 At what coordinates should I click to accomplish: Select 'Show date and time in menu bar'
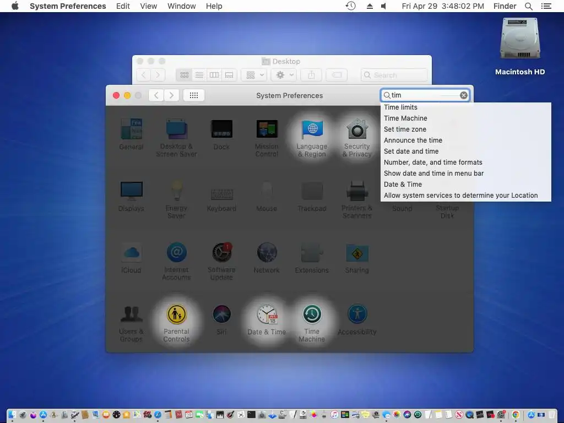click(x=465, y=173)
